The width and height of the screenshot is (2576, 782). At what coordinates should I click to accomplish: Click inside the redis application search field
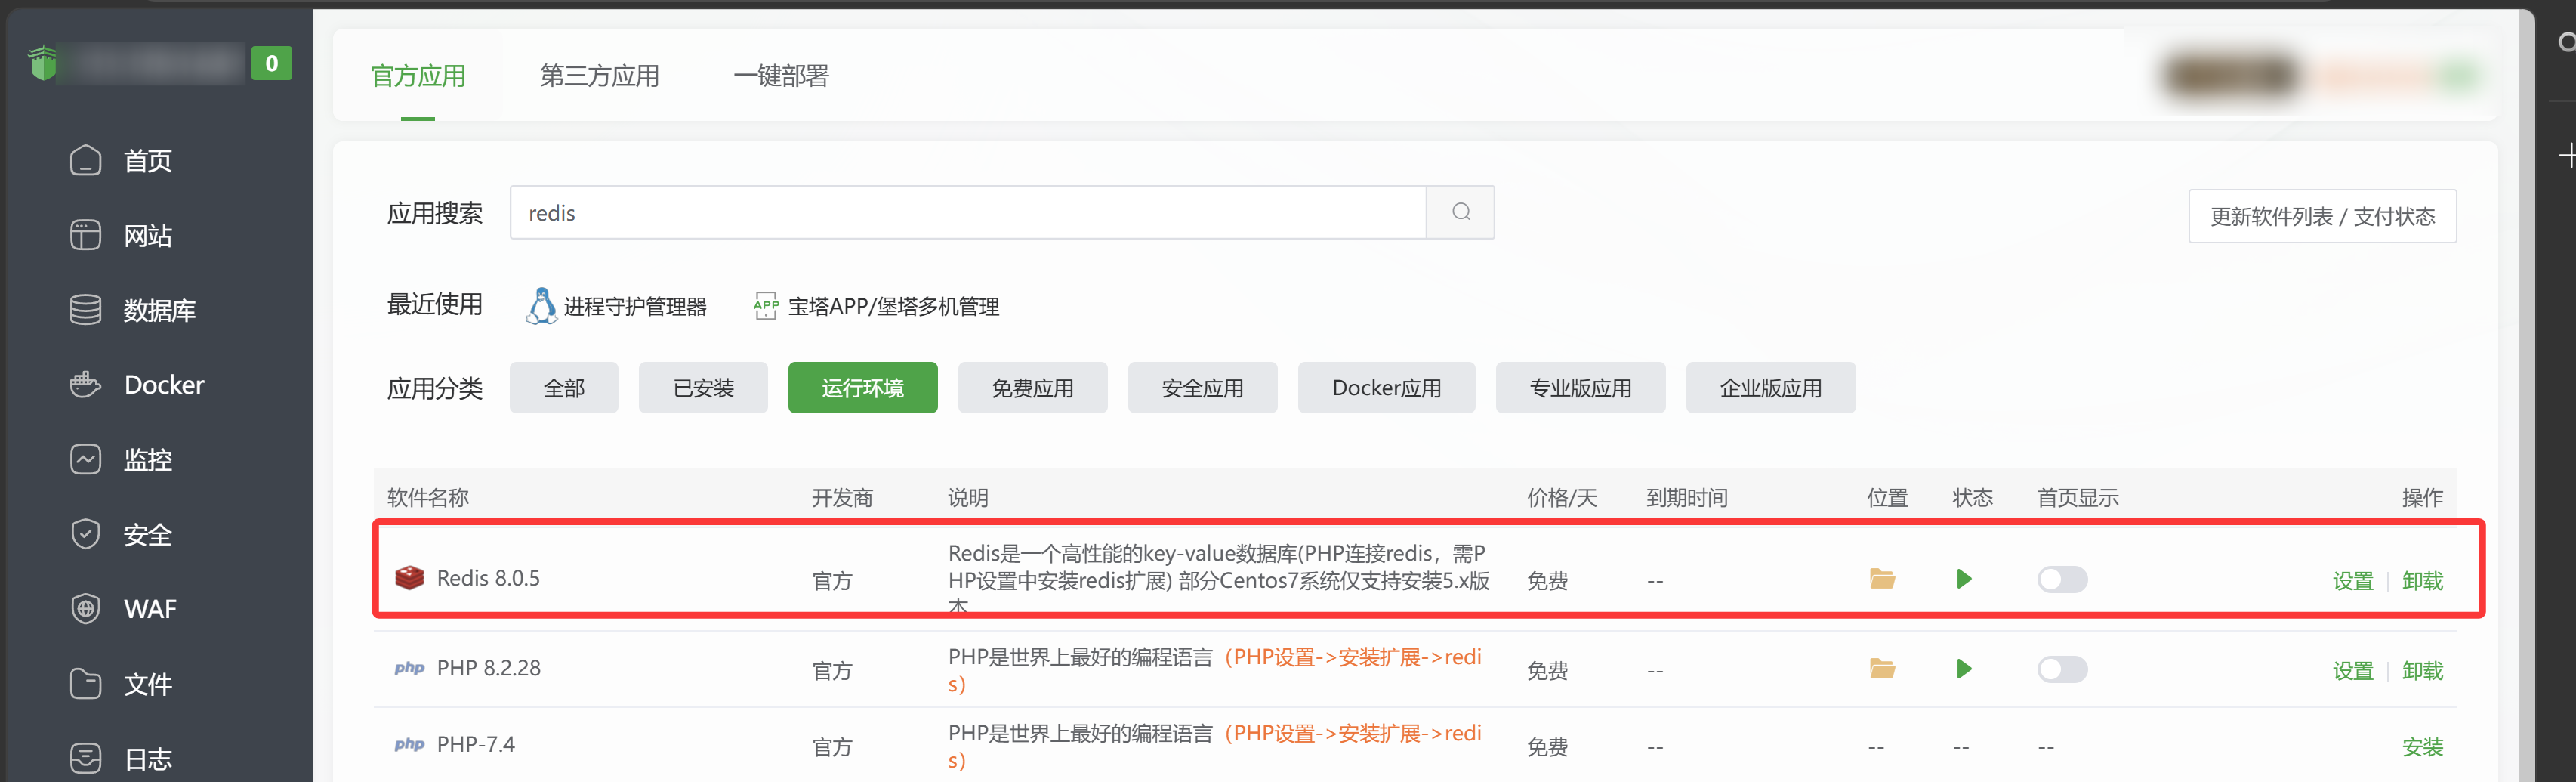coord(960,212)
